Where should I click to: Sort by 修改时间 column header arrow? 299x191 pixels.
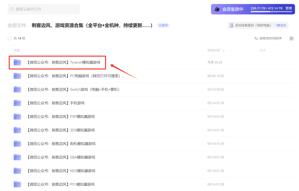pyautogui.click(x=223, y=50)
